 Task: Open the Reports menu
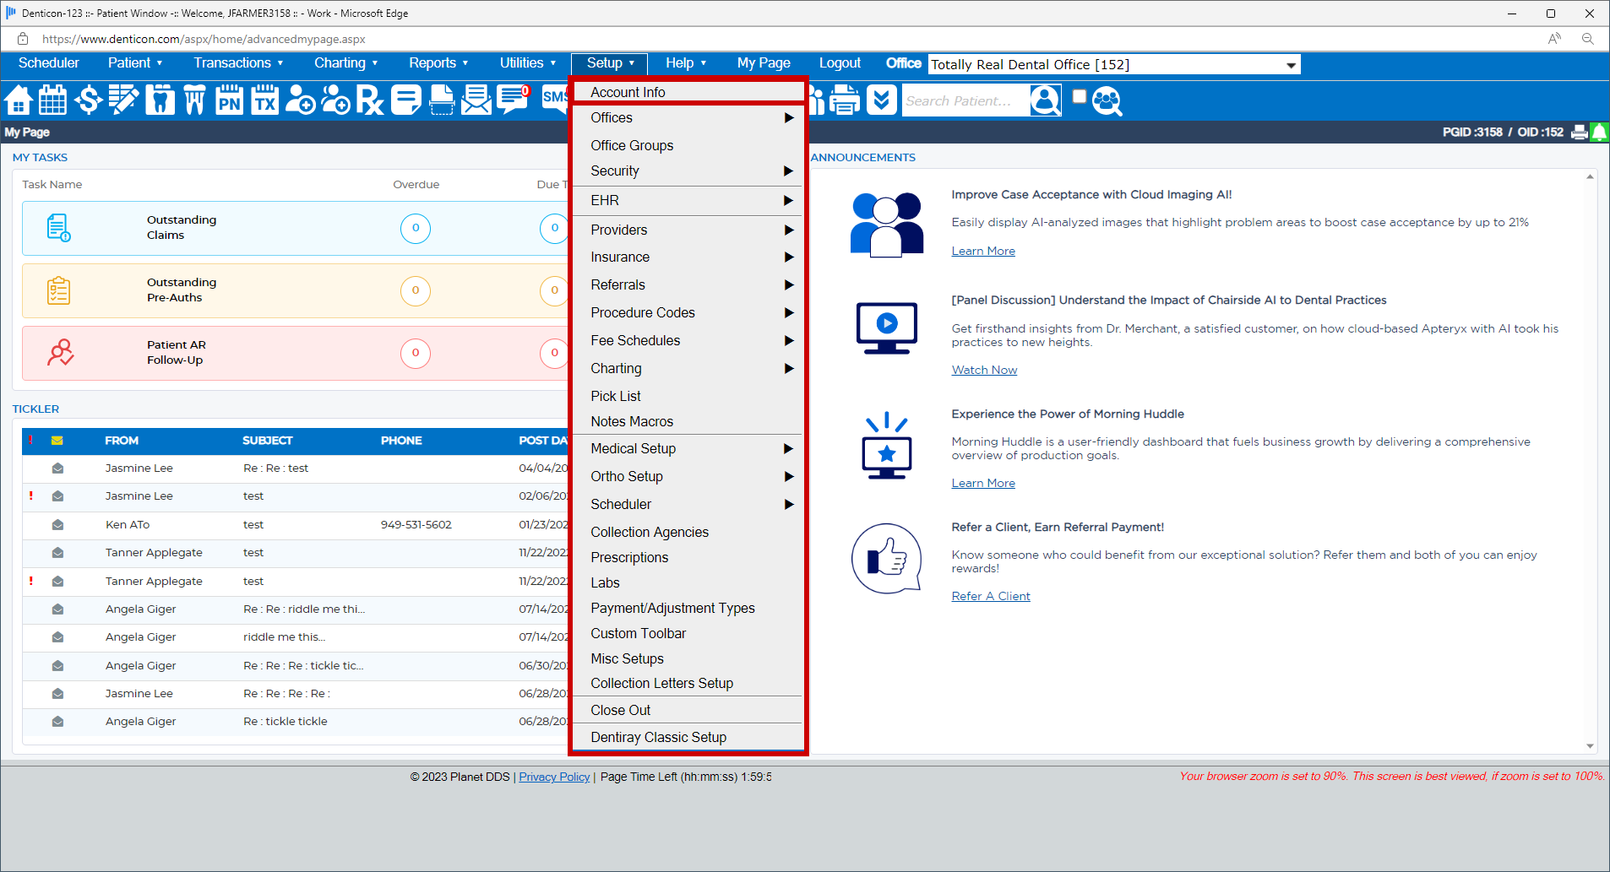point(438,63)
